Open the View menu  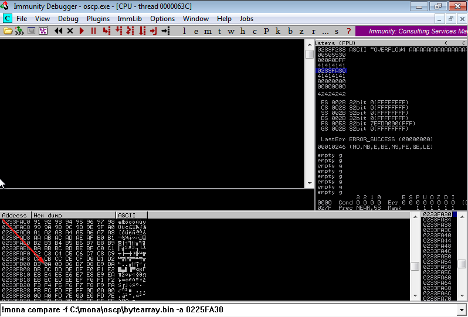(x=42, y=19)
